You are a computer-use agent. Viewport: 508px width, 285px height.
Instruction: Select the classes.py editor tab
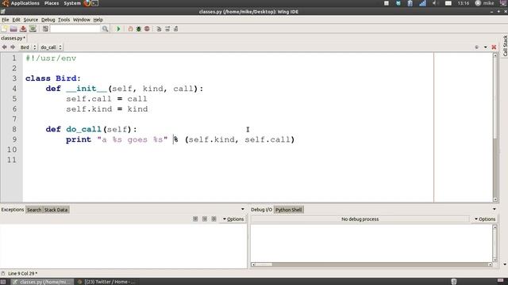pos(13,38)
